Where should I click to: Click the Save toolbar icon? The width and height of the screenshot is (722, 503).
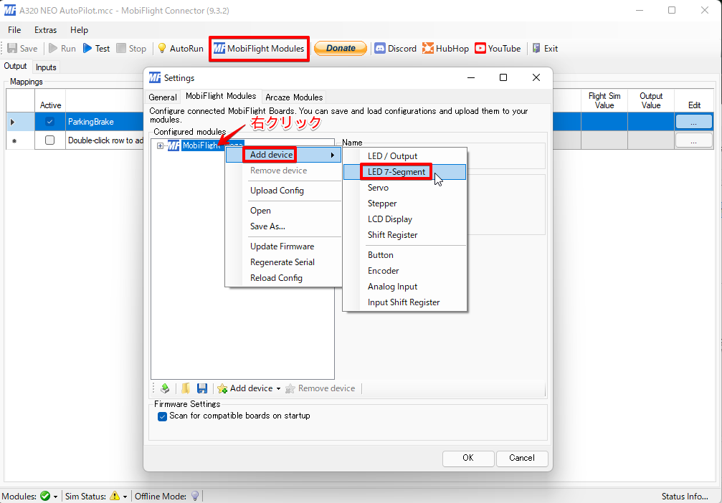(x=12, y=48)
